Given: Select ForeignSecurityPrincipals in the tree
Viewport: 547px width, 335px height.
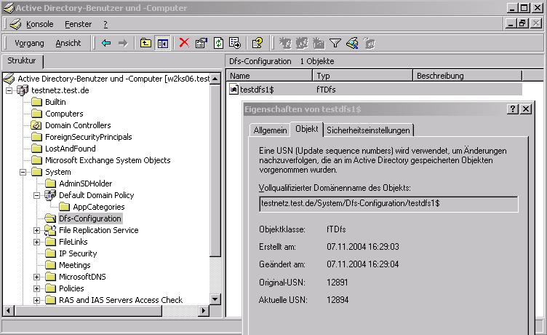Looking at the screenshot, I should 89,137.
